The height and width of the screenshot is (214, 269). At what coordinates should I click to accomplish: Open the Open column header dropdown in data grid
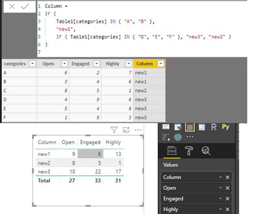[x=65, y=64]
